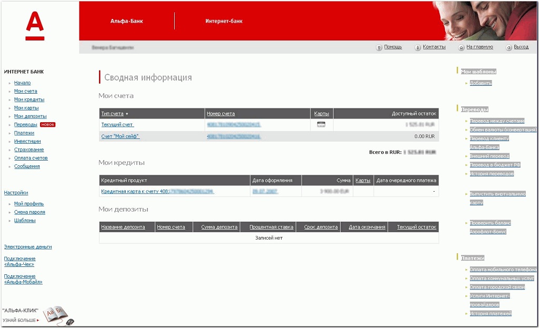
Task: Open Перевод в бюджет РФ
Action: click(495, 165)
